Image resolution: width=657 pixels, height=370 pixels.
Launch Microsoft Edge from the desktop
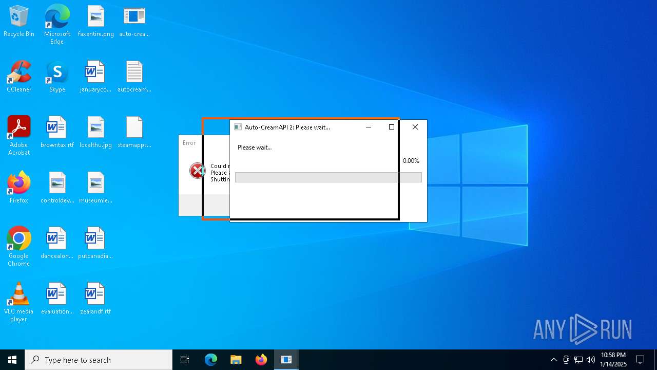57,25
